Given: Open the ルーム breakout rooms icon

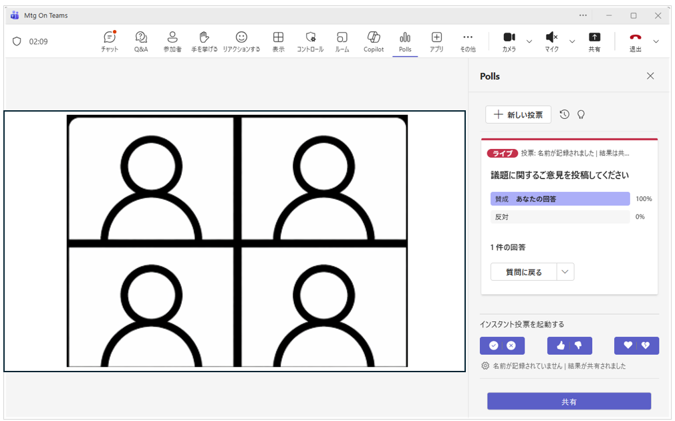Looking at the screenshot, I should pyautogui.click(x=342, y=41).
